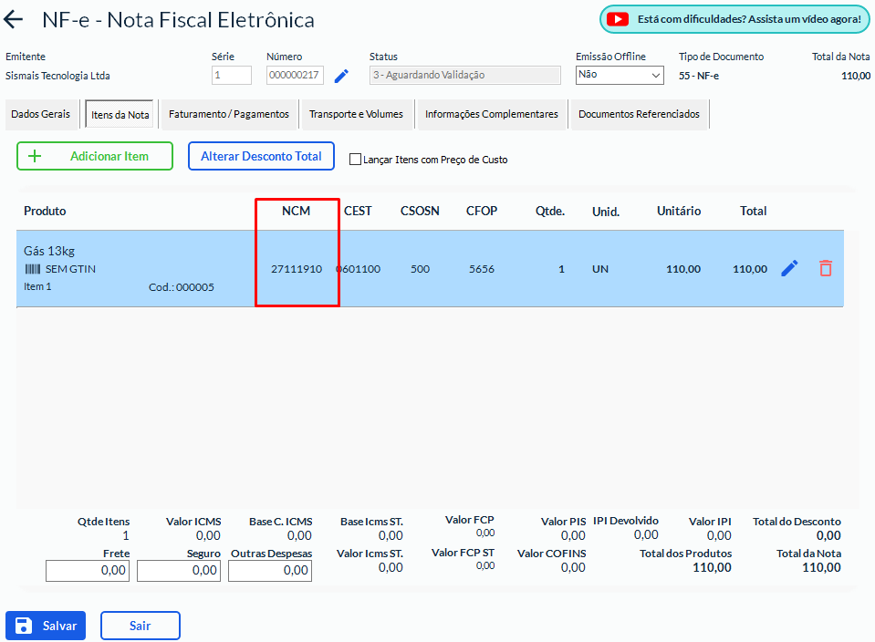
Task: Click the barcode icon next to SEM GTIN
Action: point(33,269)
